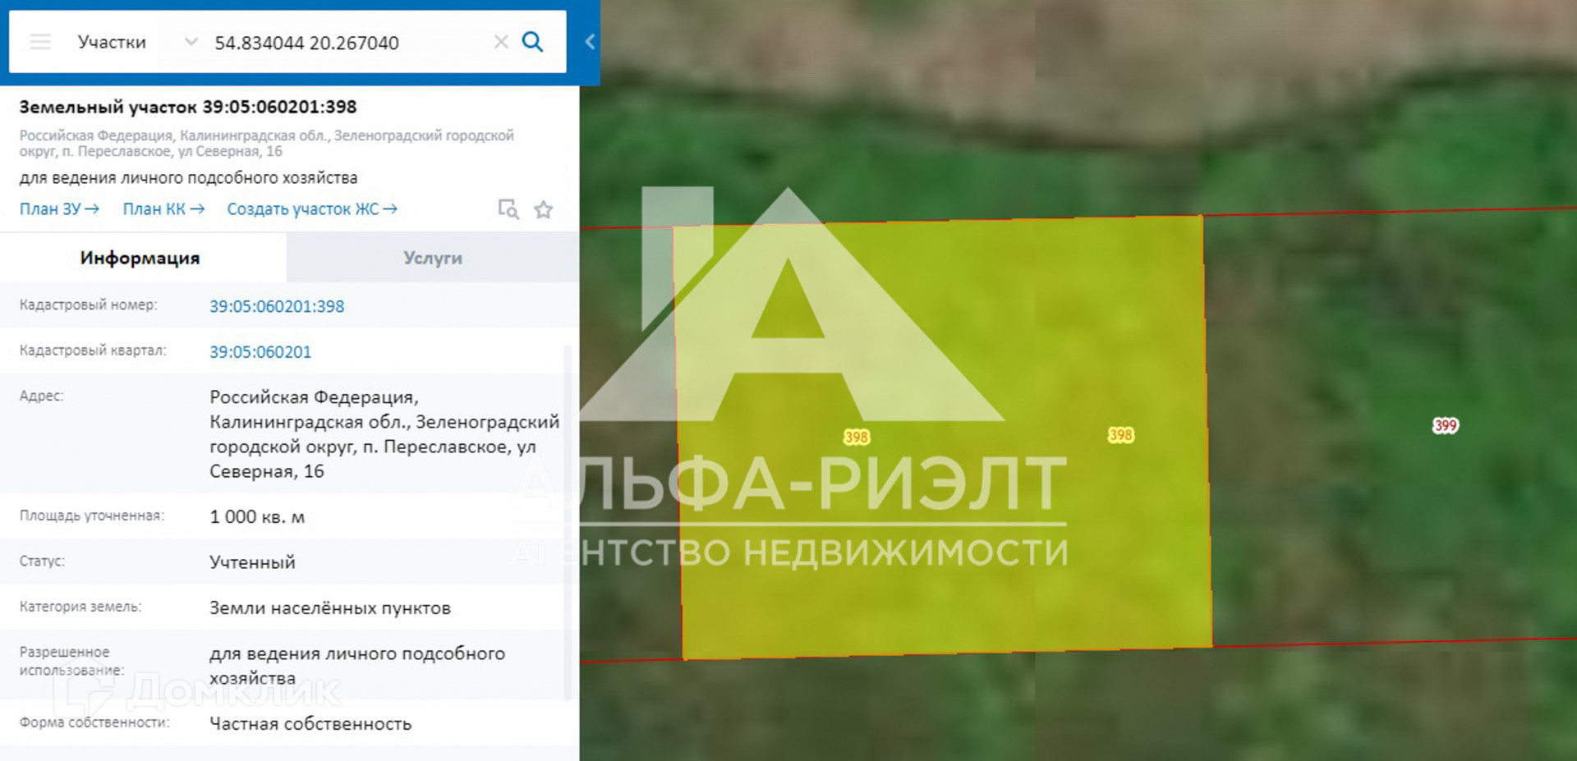Click the Земельный участок 39:05:060201:398 heading
Viewport: 1577px width, 761px height.
coord(188,107)
